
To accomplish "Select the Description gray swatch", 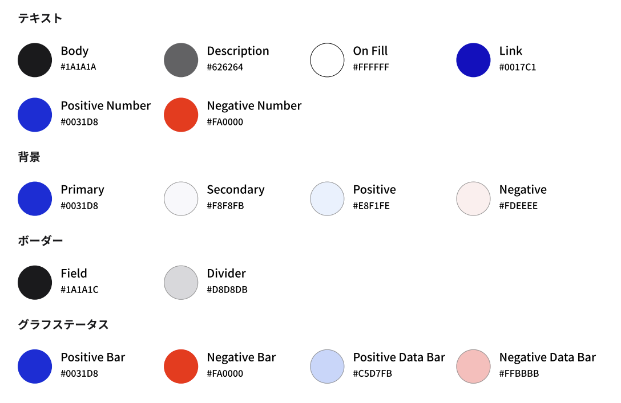I will point(181,60).
